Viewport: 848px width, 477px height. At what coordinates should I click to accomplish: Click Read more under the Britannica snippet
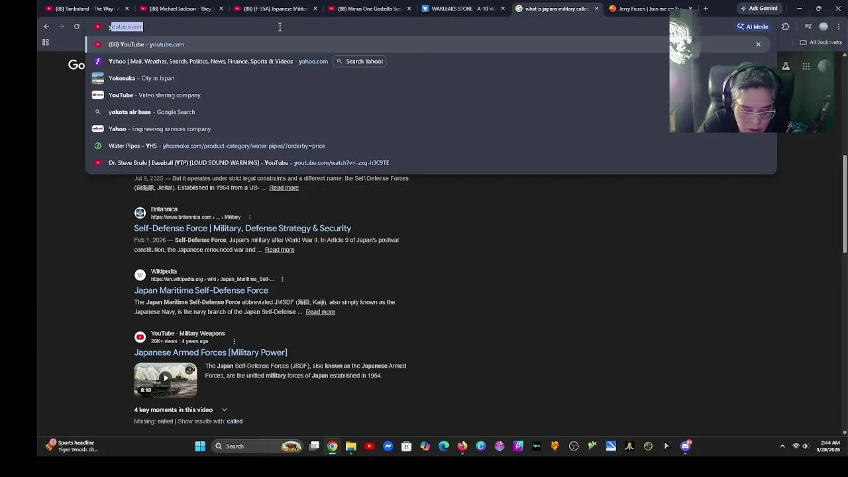(x=280, y=250)
